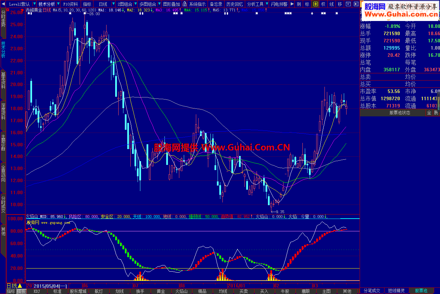Switch to 模板 bottom-left tab
This screenshot has width=440, height=294.
pos(21,291)
